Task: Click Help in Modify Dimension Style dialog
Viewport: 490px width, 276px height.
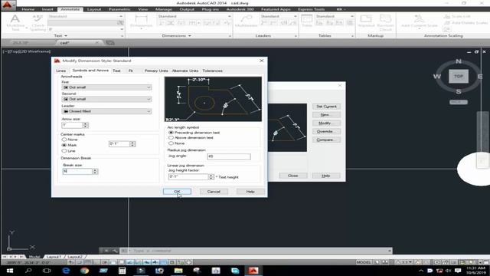Action: [250, 192]
